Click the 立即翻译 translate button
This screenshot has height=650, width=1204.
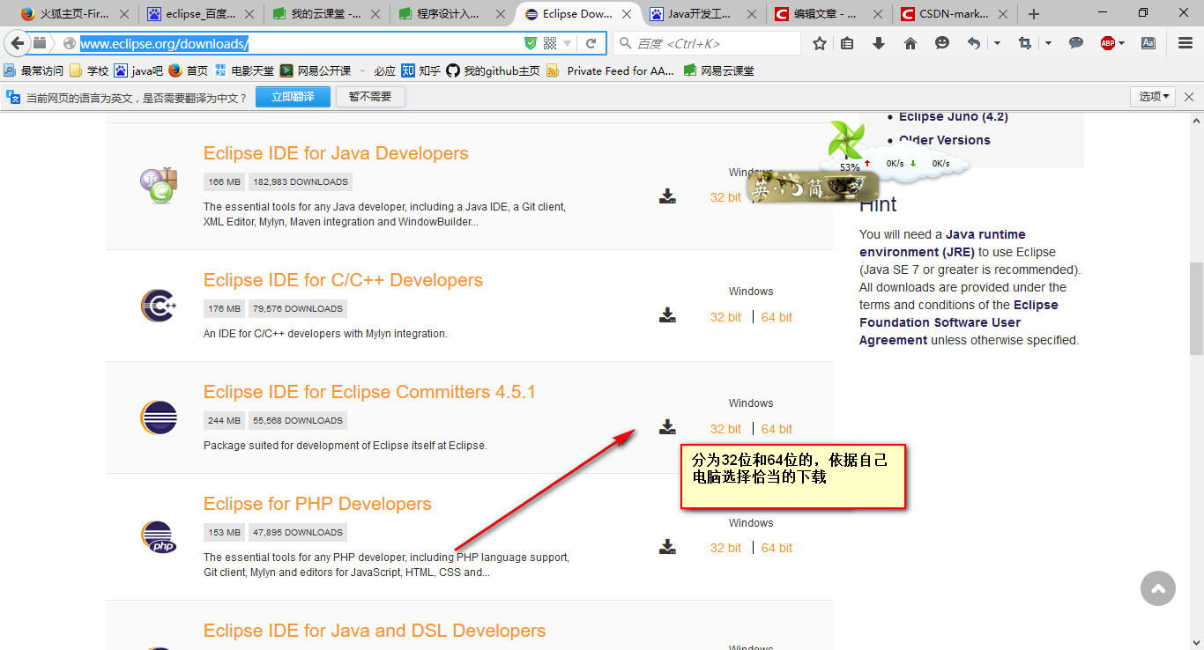(293, 97)
